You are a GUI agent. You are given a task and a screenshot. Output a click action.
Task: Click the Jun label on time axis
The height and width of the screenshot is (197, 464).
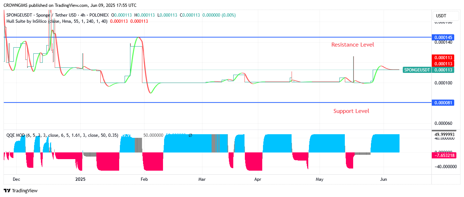384,179
